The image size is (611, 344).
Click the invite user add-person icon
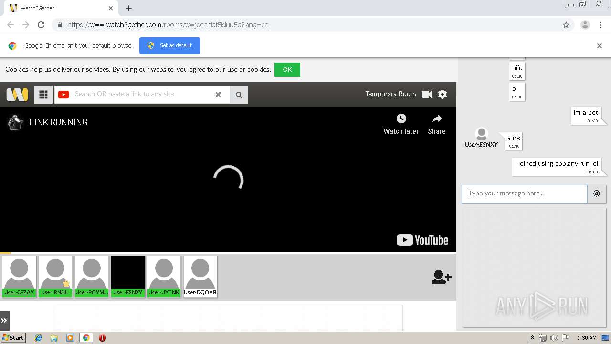point(441,277)
